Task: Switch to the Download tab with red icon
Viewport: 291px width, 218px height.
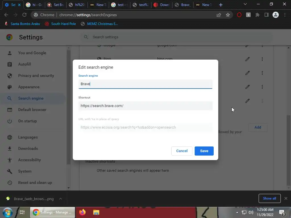Action: [162, 5]
